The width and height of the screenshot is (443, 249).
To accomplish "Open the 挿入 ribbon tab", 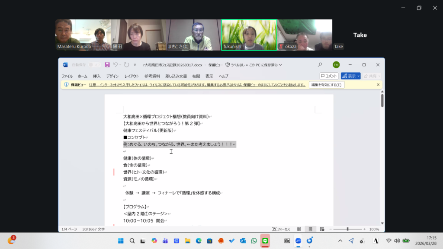I will [x=96, y=76].
